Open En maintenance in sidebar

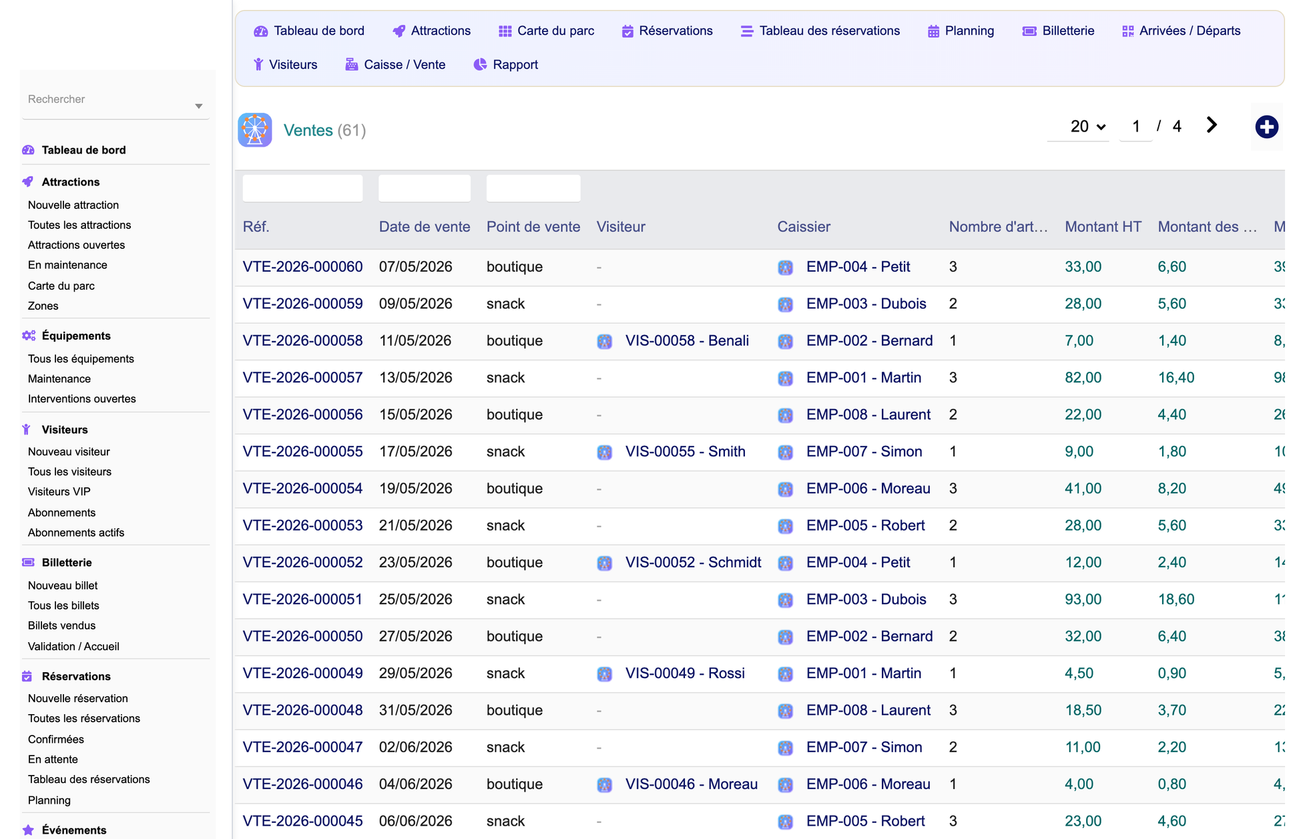(x=67, y=265)
